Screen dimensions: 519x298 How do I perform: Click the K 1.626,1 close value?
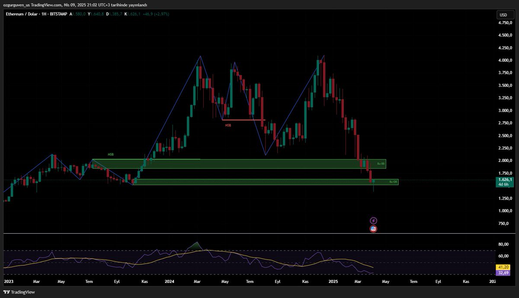click(132, 14)
